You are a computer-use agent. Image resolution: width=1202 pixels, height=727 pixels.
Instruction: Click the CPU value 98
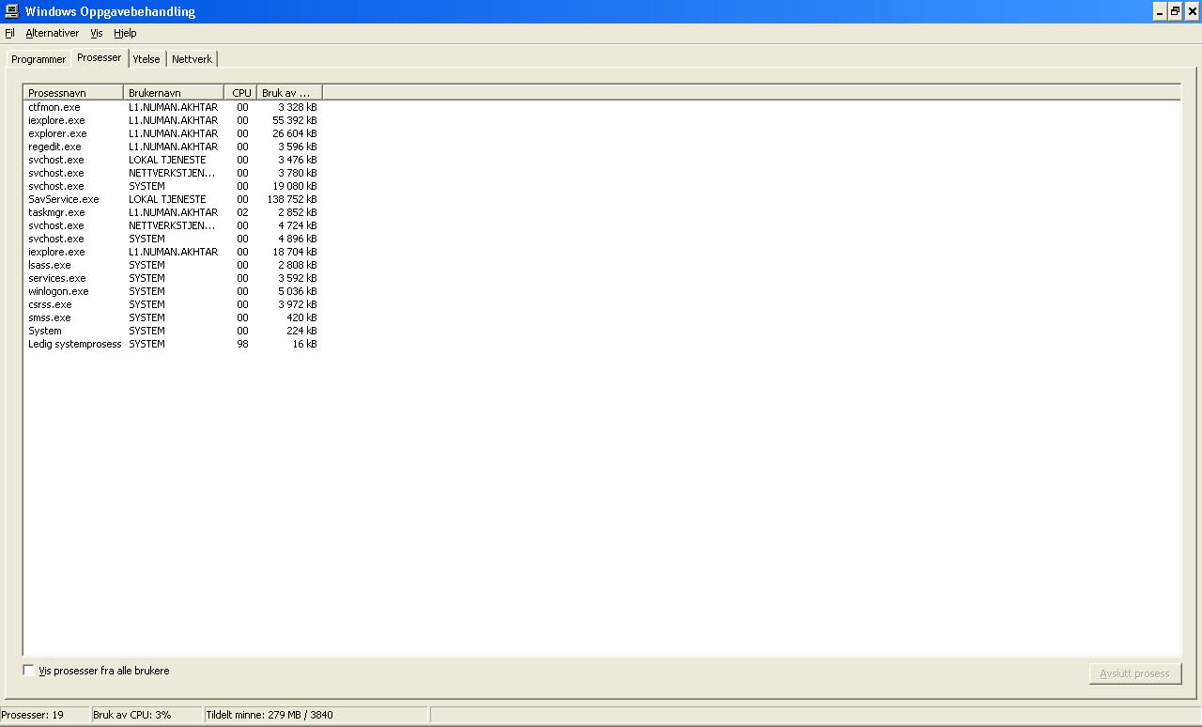click(242, 344)
